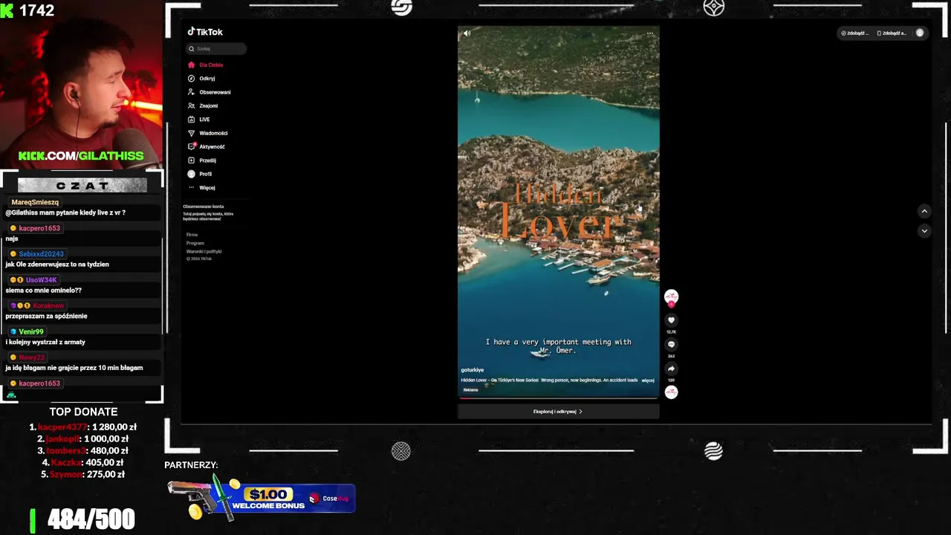The image size is (951, 535).
Task: Click the person-plus icon beside Obserwowani
Action: point(191,92)
